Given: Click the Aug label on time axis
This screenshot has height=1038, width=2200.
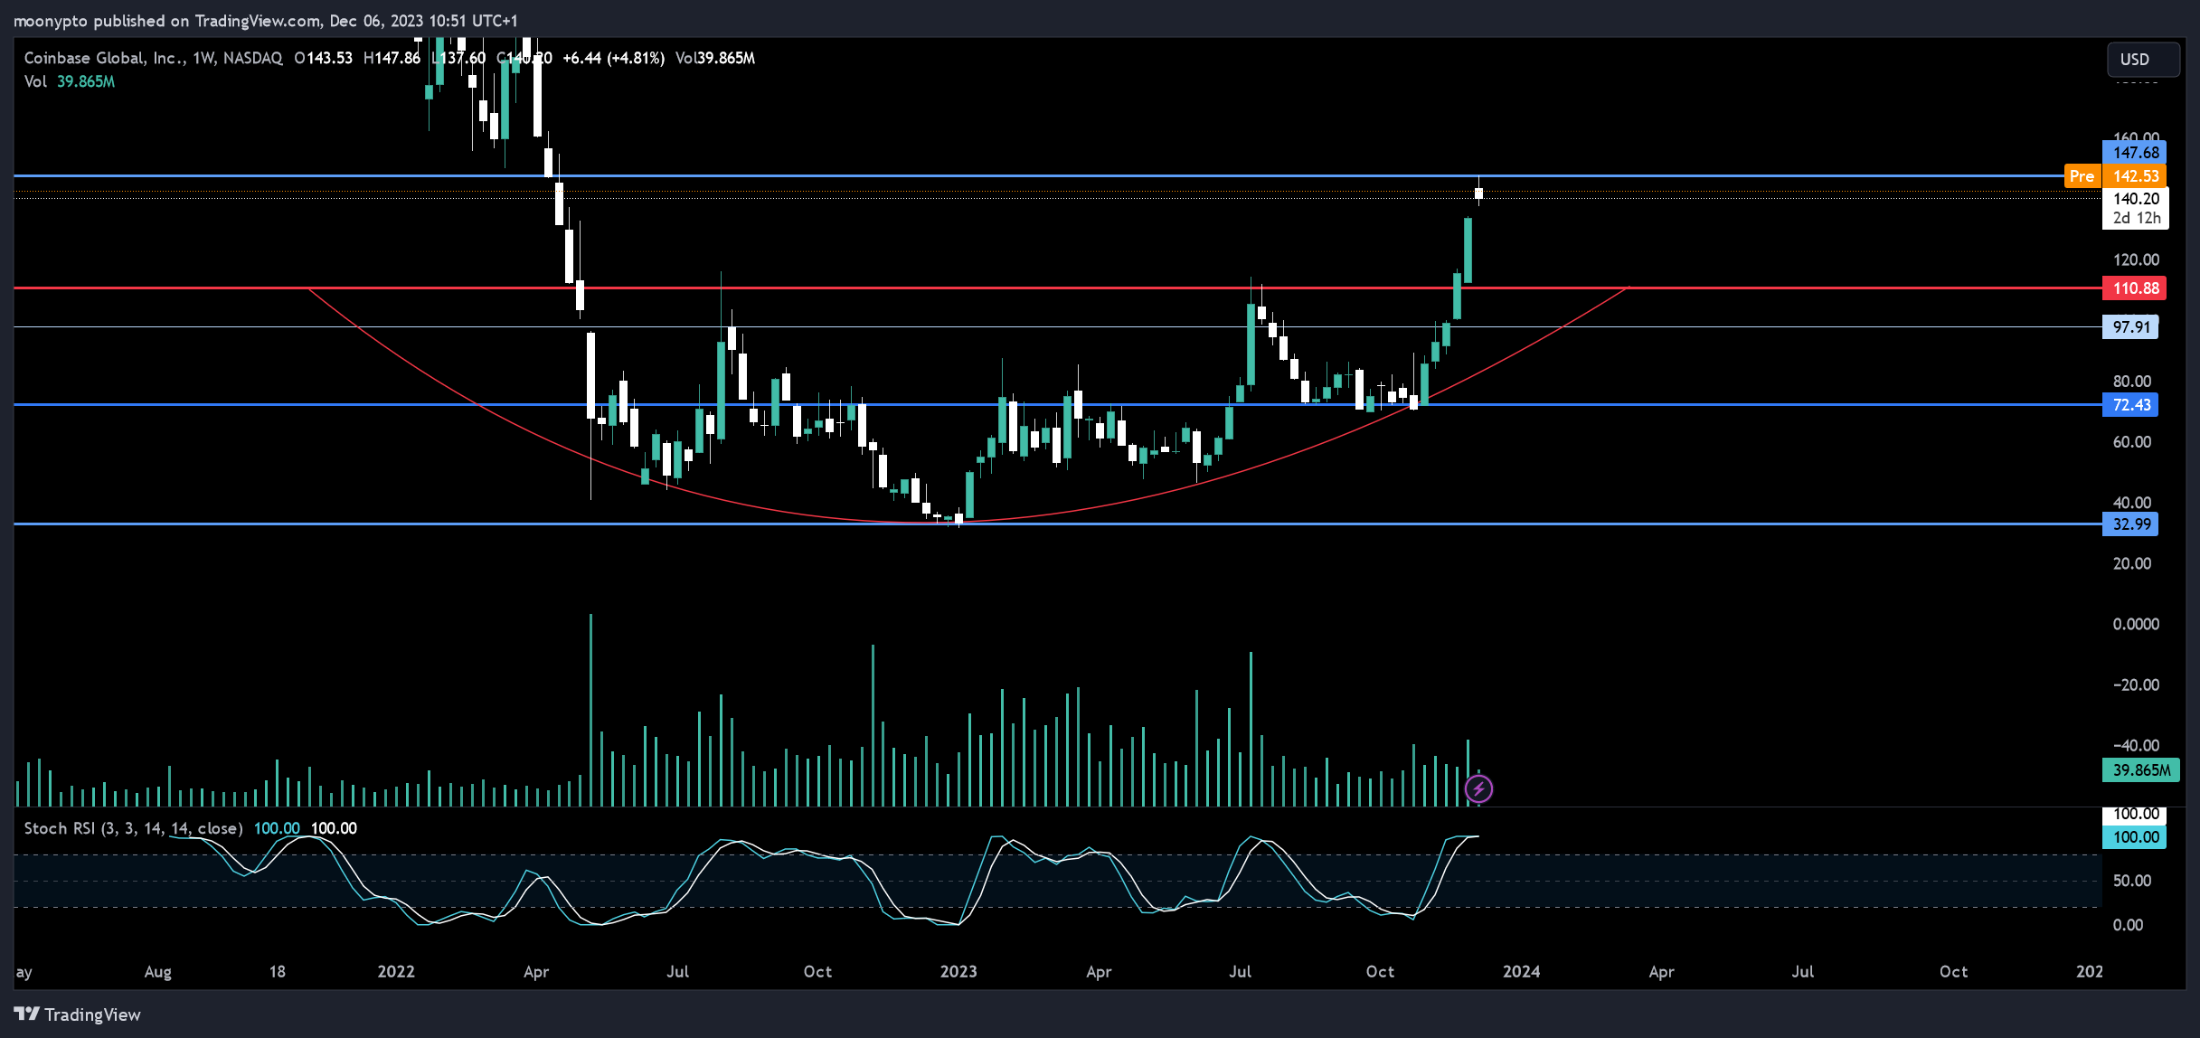Looking at the screenshot, I should click(x=157, y=971).
